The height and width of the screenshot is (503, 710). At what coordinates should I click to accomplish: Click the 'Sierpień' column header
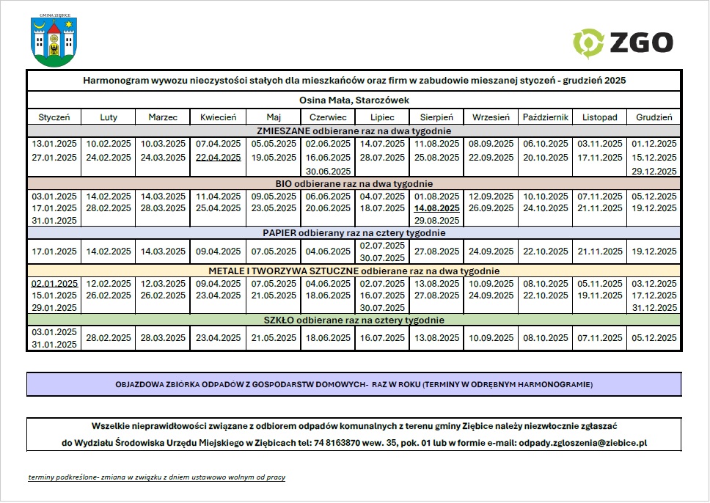(x=436, y=117)
